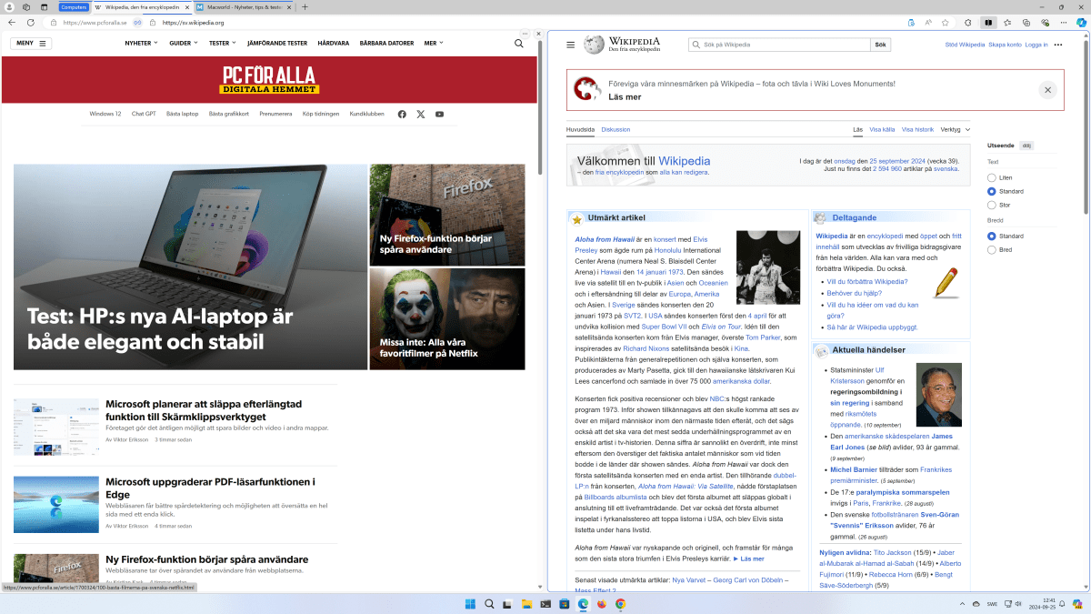Click the left pane address bar pcforalla.se
Image resolution: width=1091 pixels, height=614 pixels.
click(96, 22)
